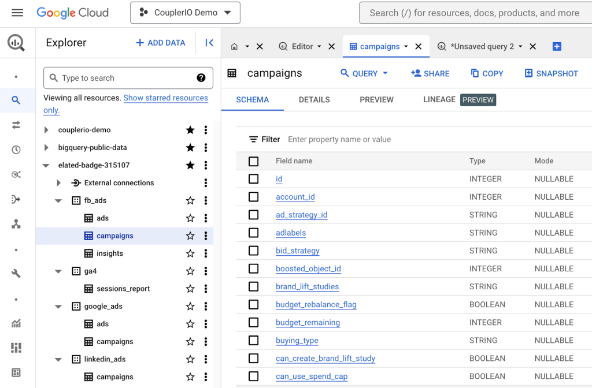
Task: Expand the couplerio-demo project
Action: 46,130
